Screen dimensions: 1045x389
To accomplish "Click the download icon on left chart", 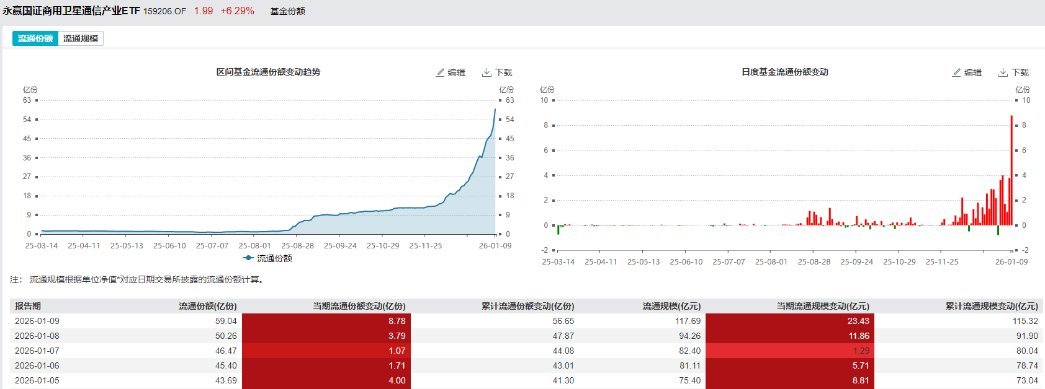I will [487, 72].
